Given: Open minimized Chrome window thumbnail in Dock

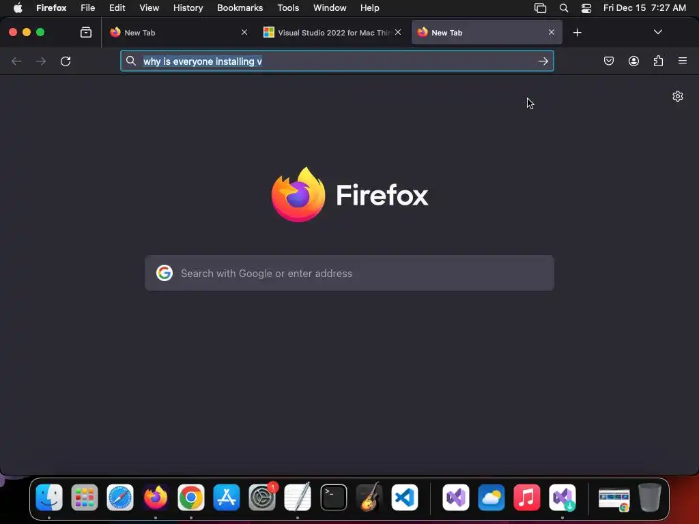Looking at the screenshot, I should (614, 499).
